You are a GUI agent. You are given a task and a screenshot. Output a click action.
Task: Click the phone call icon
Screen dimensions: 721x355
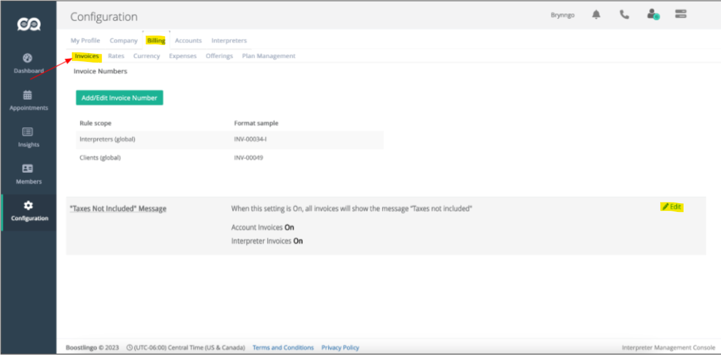624,15
